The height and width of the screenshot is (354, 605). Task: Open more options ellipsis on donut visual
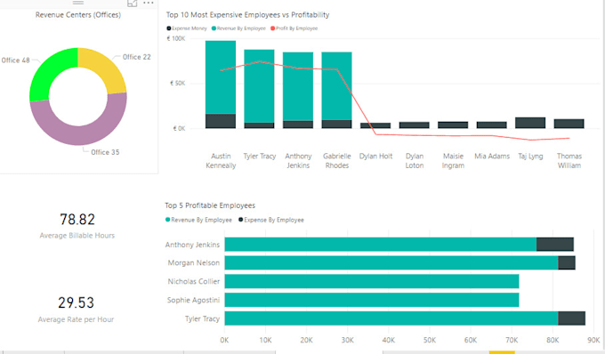(149, 3)
